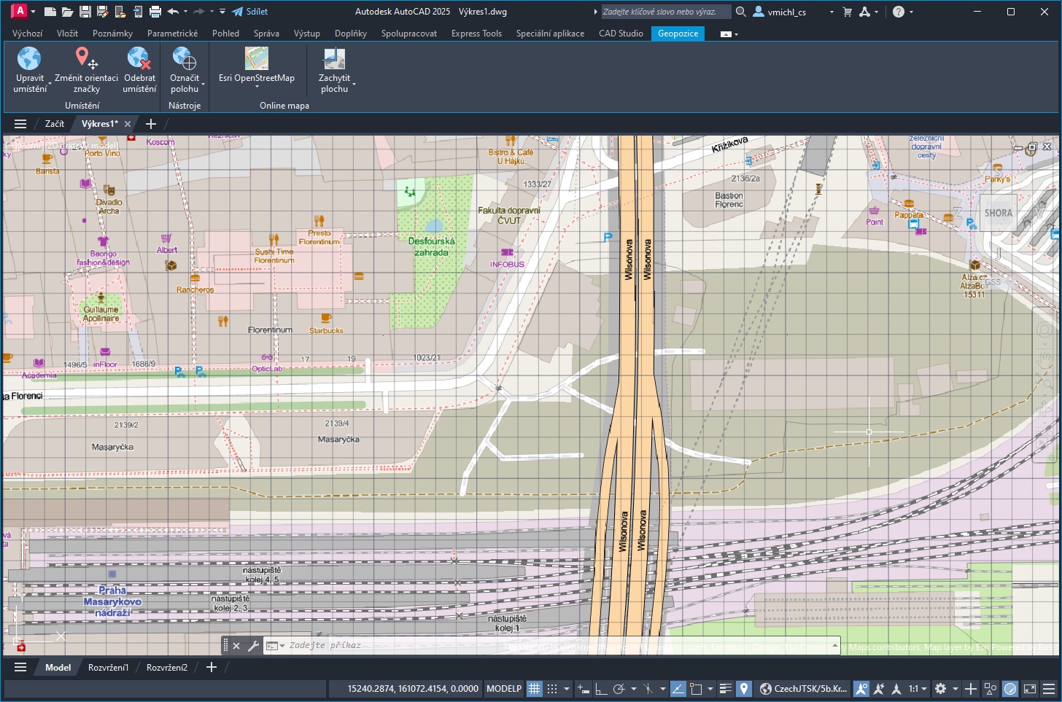
Task: Click the Upravit umístění globe icon
Action: [x=29, y=58]
